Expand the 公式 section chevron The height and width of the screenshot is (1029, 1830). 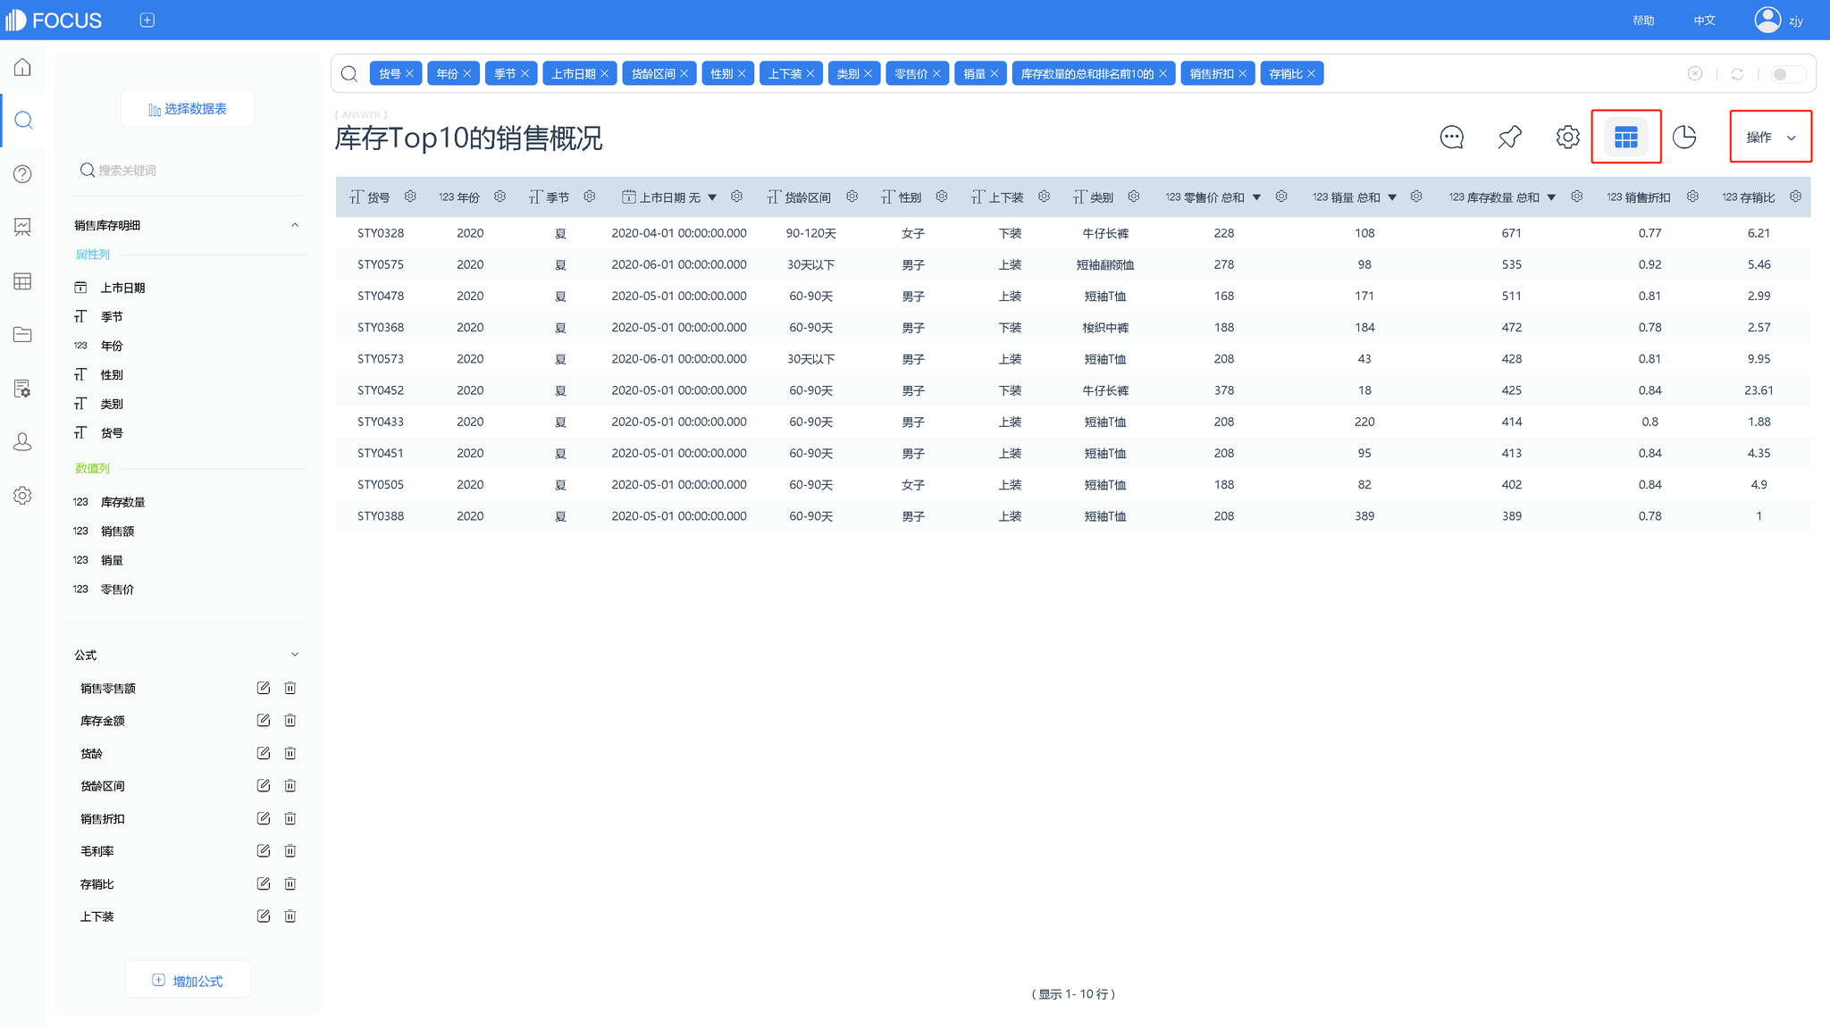click(x=295, y=655)
